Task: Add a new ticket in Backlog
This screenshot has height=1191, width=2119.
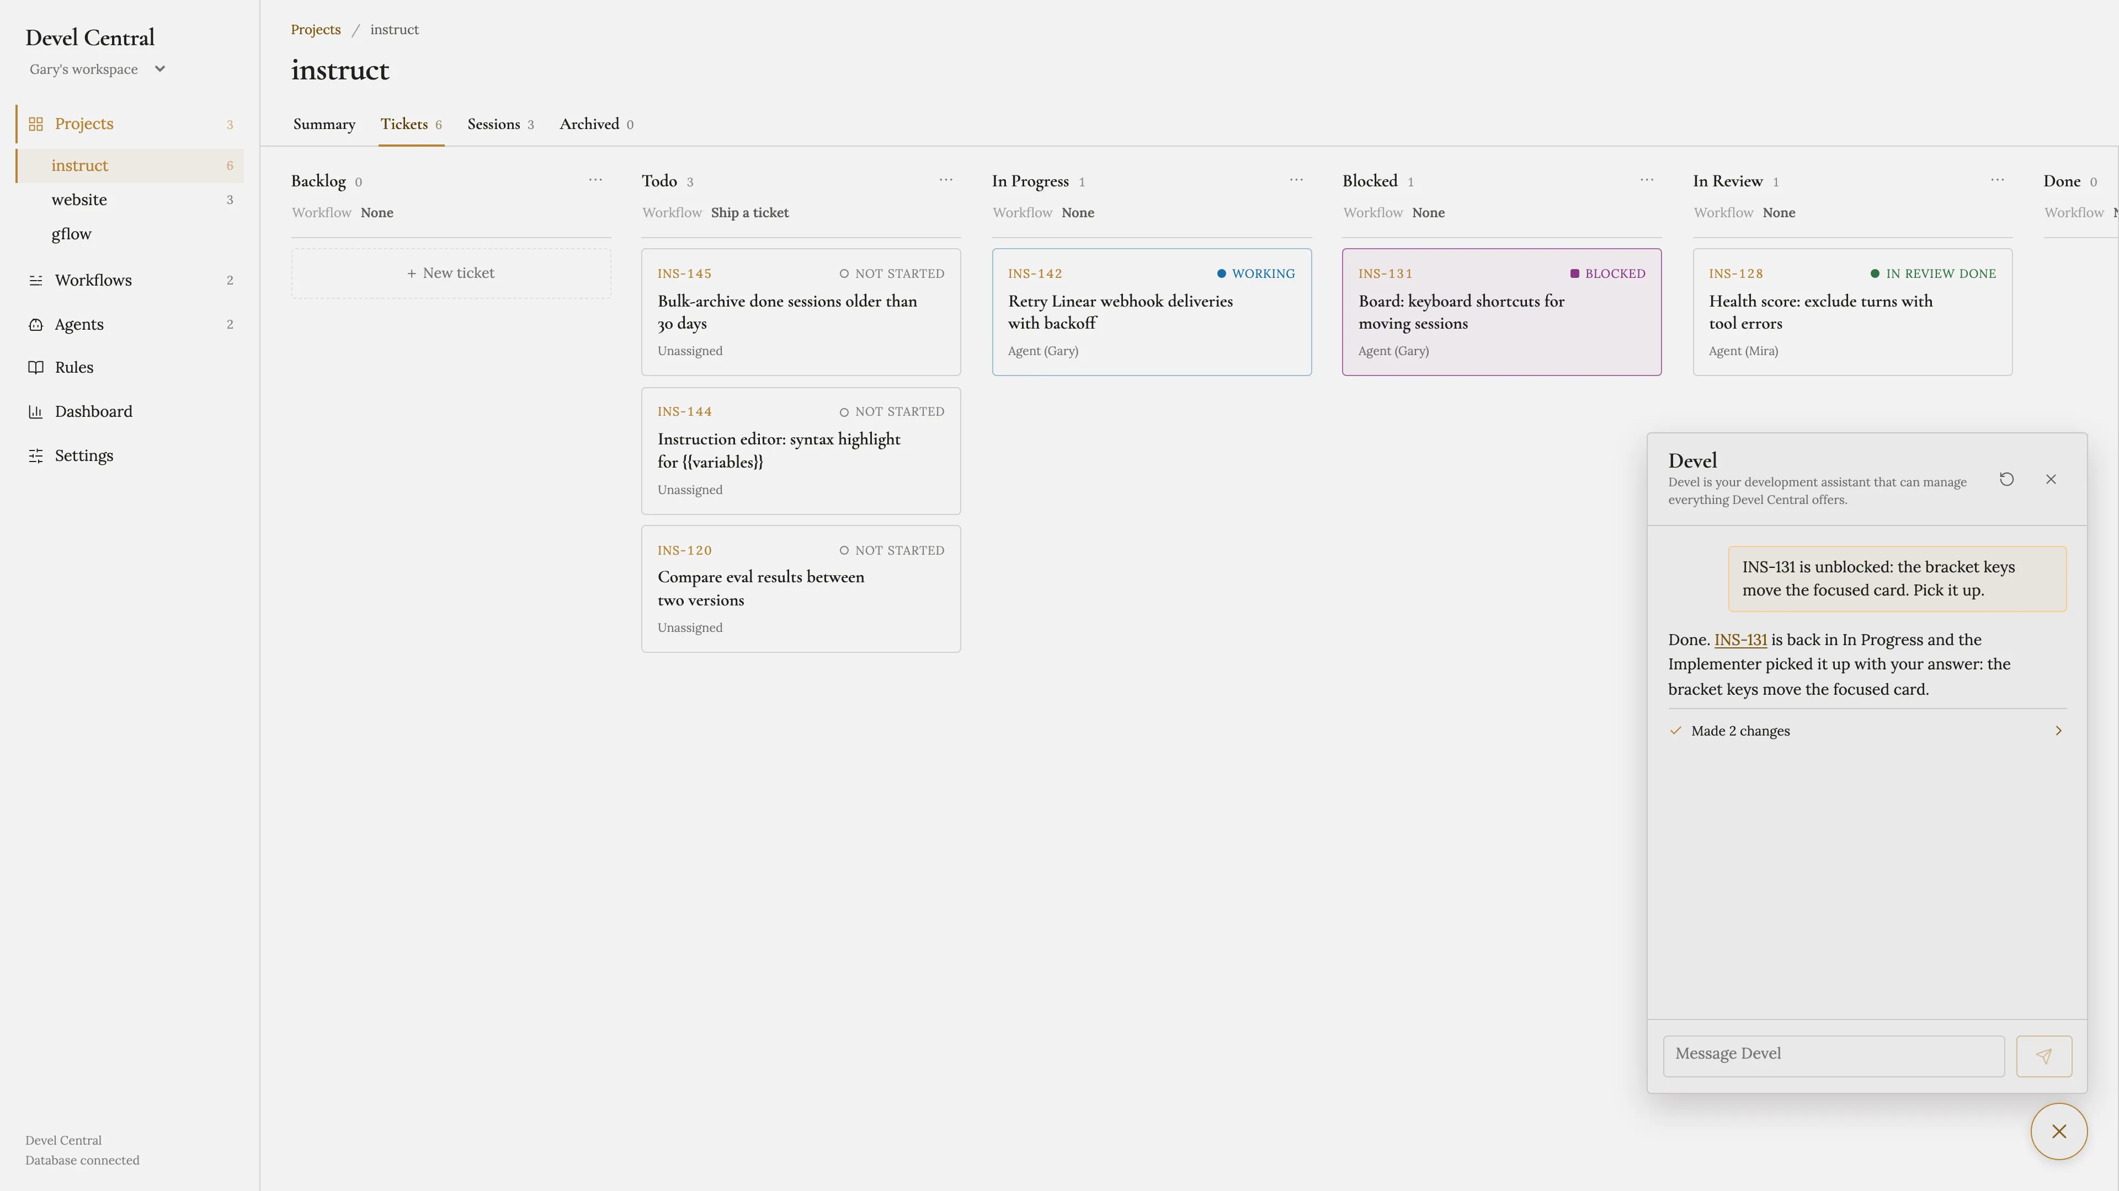Action: tap(451, 273)
